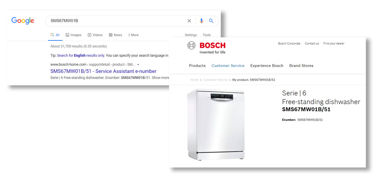Expand the More search options menu
This screenshot has width=376, height=183.
(133, 35)
